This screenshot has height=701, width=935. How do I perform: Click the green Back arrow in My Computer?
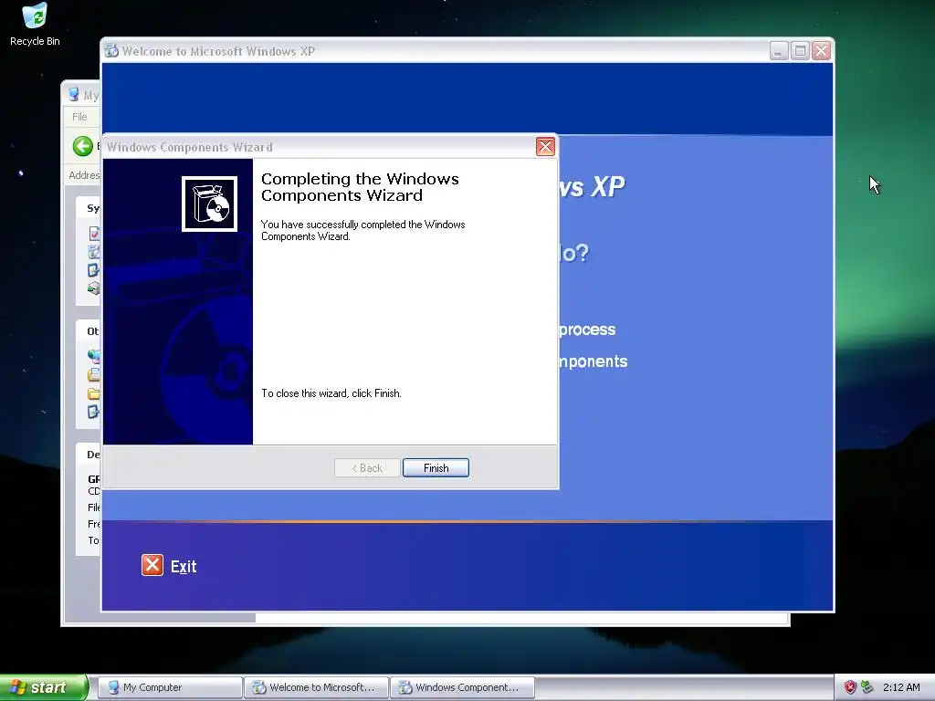click(x=83, y=146)
